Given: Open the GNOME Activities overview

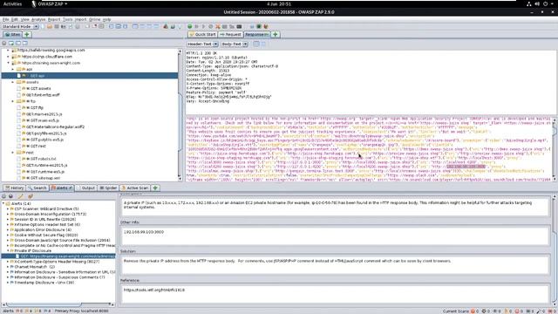Looking at the screenshot, I should [12, 3].
